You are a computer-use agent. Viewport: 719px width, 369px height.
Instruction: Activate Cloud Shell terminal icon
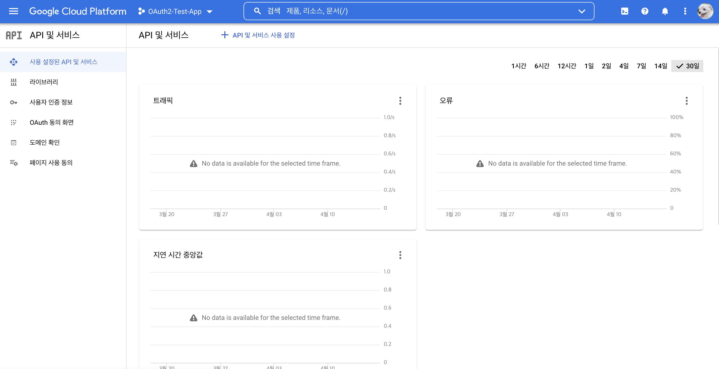tap(624, 11)
